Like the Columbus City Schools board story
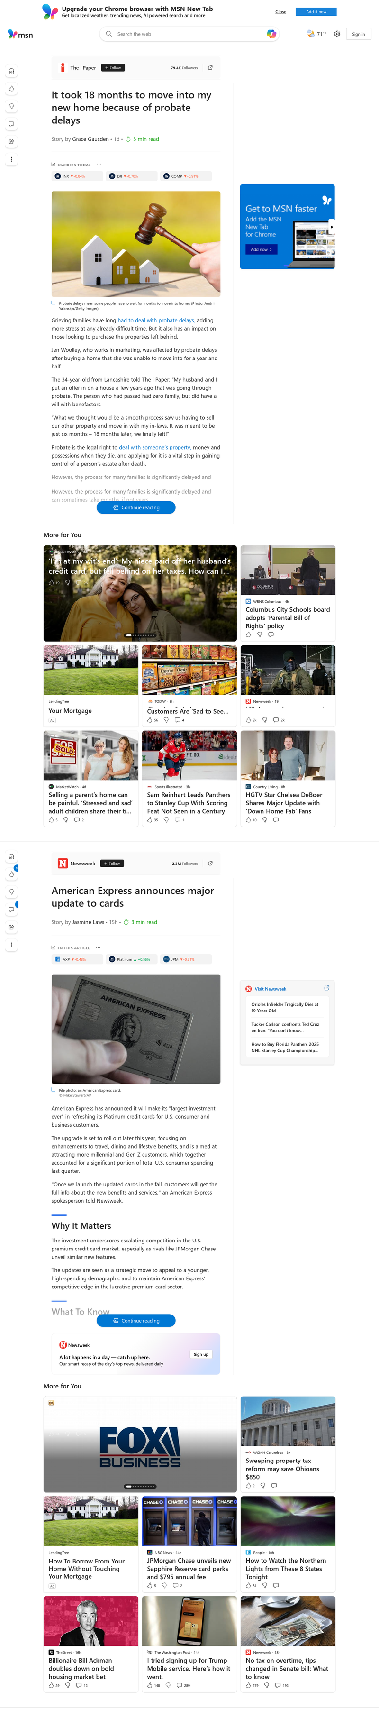The image size is (379, 1710). point(248,634)
